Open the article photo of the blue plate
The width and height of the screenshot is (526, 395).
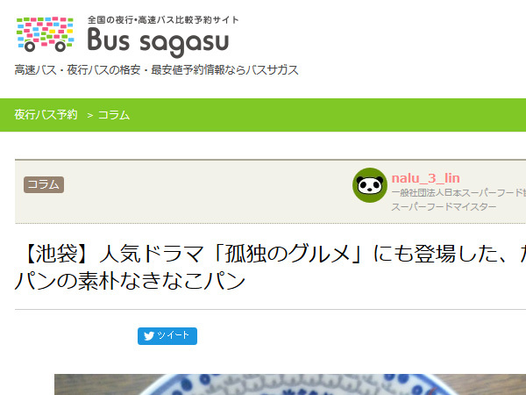[290, 384]
